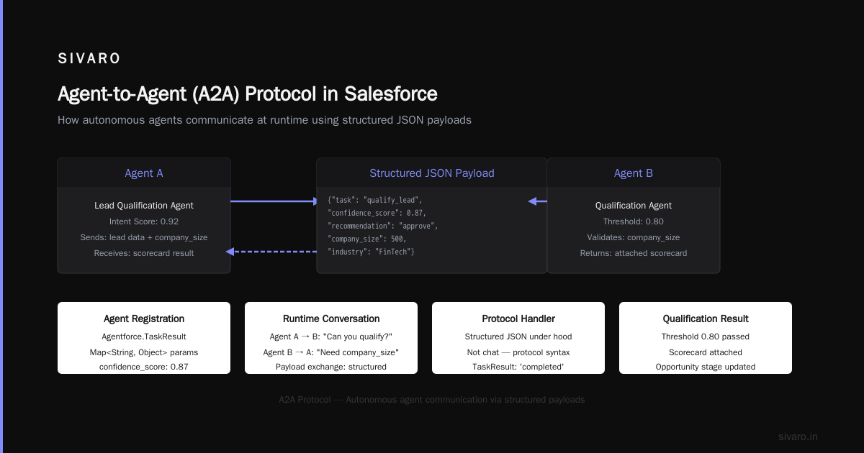Click TaskResult: 'completed' line
This screenshot has width=864, height=453.
pos(518,367)
